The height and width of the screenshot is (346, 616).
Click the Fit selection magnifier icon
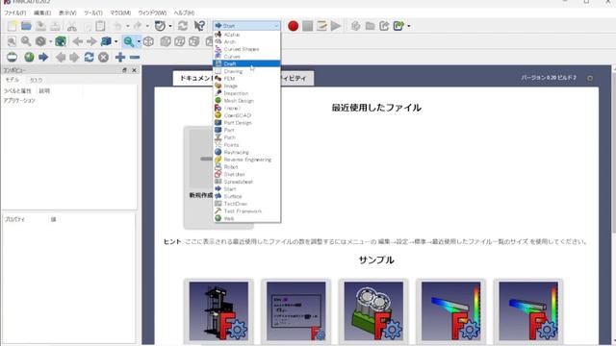[26, 41]
